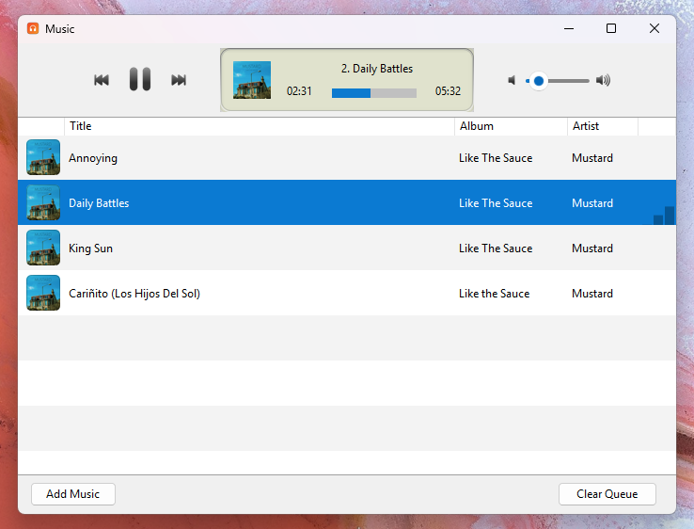Clear the playback queue
This screenshot has width=694, height=529.
coord(607,494)
